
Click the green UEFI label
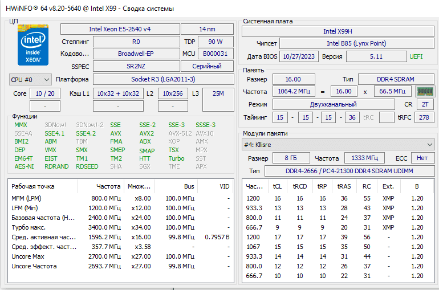pos(416,56)
